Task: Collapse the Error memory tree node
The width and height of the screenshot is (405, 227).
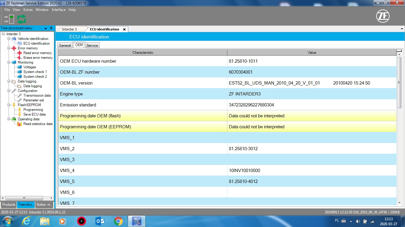Action: (x=9, y=48)
